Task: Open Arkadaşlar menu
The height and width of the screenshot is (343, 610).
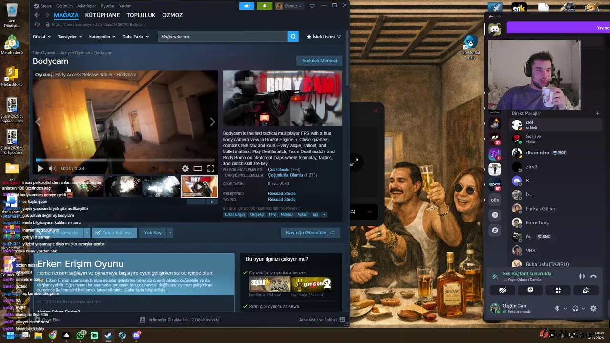Action: [x=86, y=6]
